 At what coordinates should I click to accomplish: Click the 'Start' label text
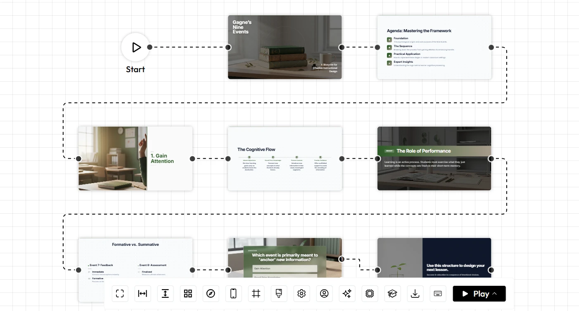[135, 69]
